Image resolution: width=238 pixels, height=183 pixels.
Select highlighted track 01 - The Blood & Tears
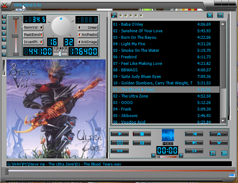(x=166, y=90)
